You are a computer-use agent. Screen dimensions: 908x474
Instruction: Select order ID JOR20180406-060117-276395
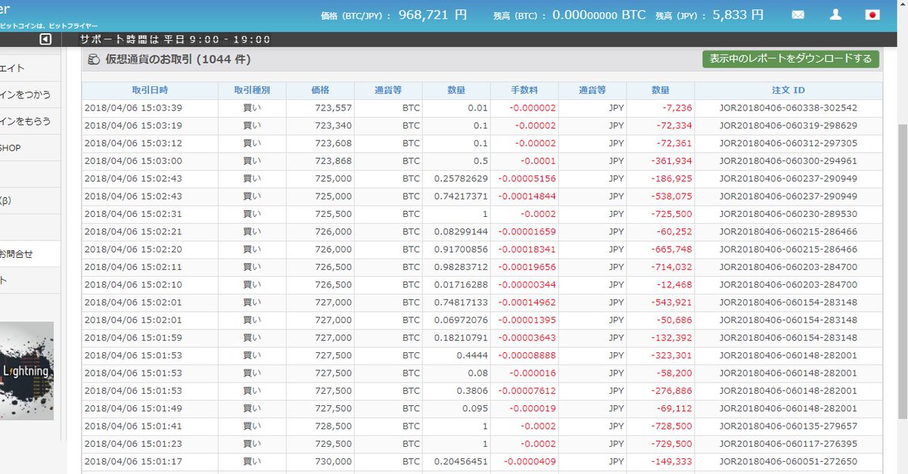[788, 444]
